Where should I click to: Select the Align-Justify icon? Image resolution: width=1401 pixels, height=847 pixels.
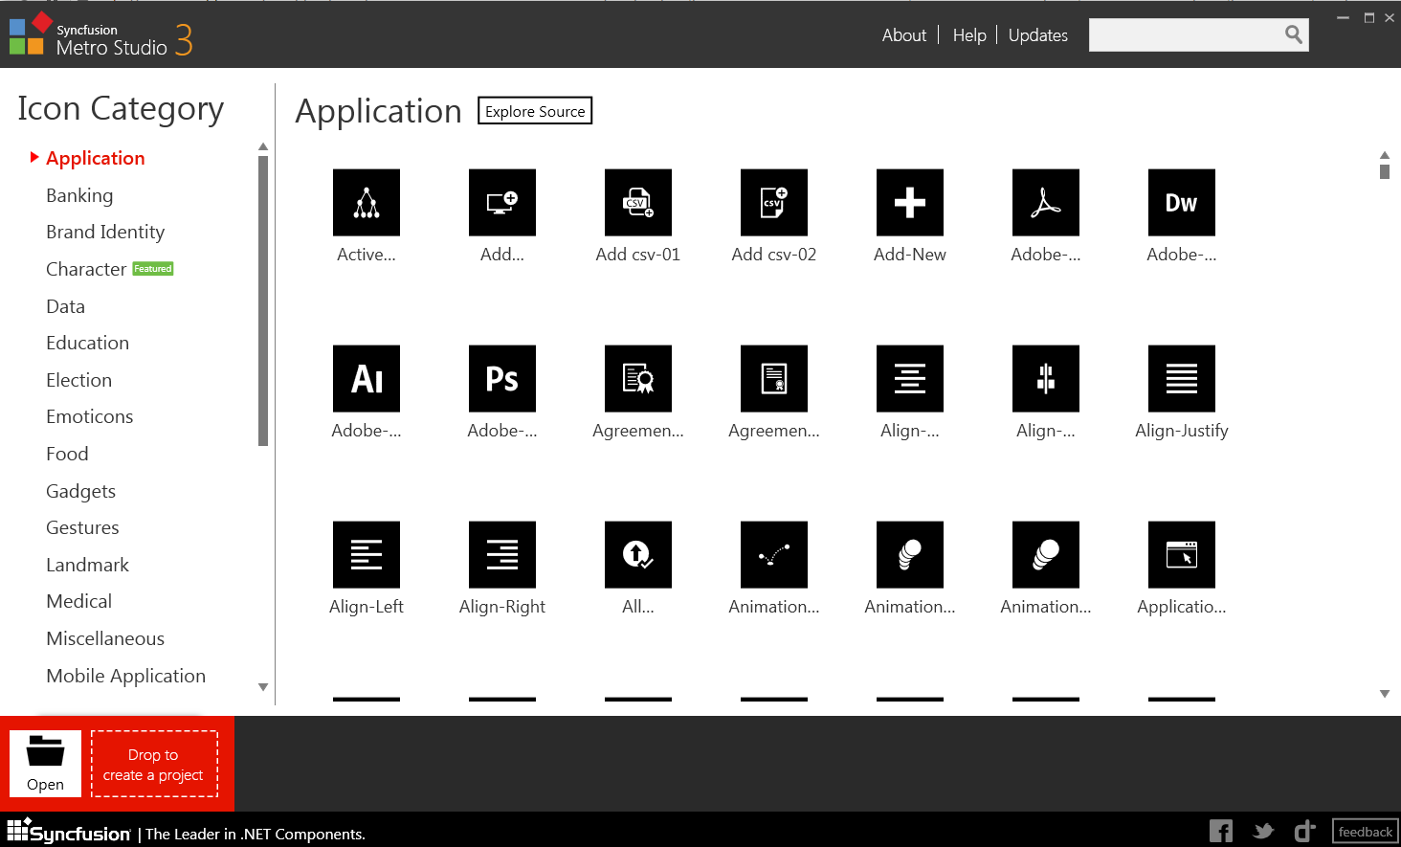coord(1182,379)
